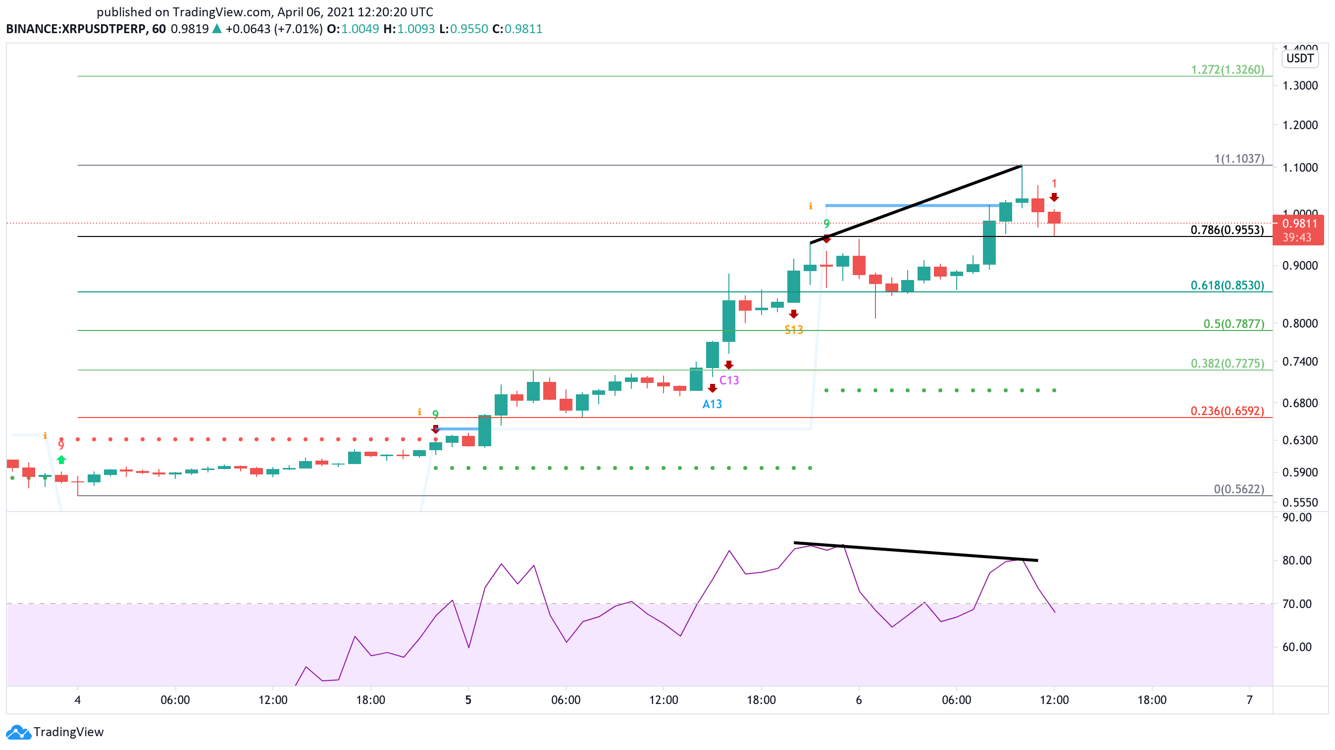Screen dimensions: 1335x750
Task: Click the 12:00 time axis label on day 6
Action: [x=1054, y=700]
